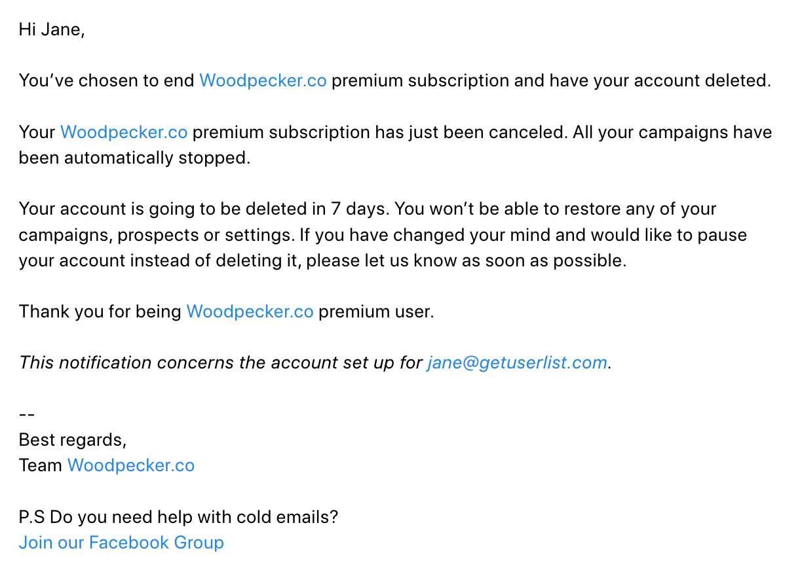
Task: Click the word "Team" in signature
Action: click(41, 465)
